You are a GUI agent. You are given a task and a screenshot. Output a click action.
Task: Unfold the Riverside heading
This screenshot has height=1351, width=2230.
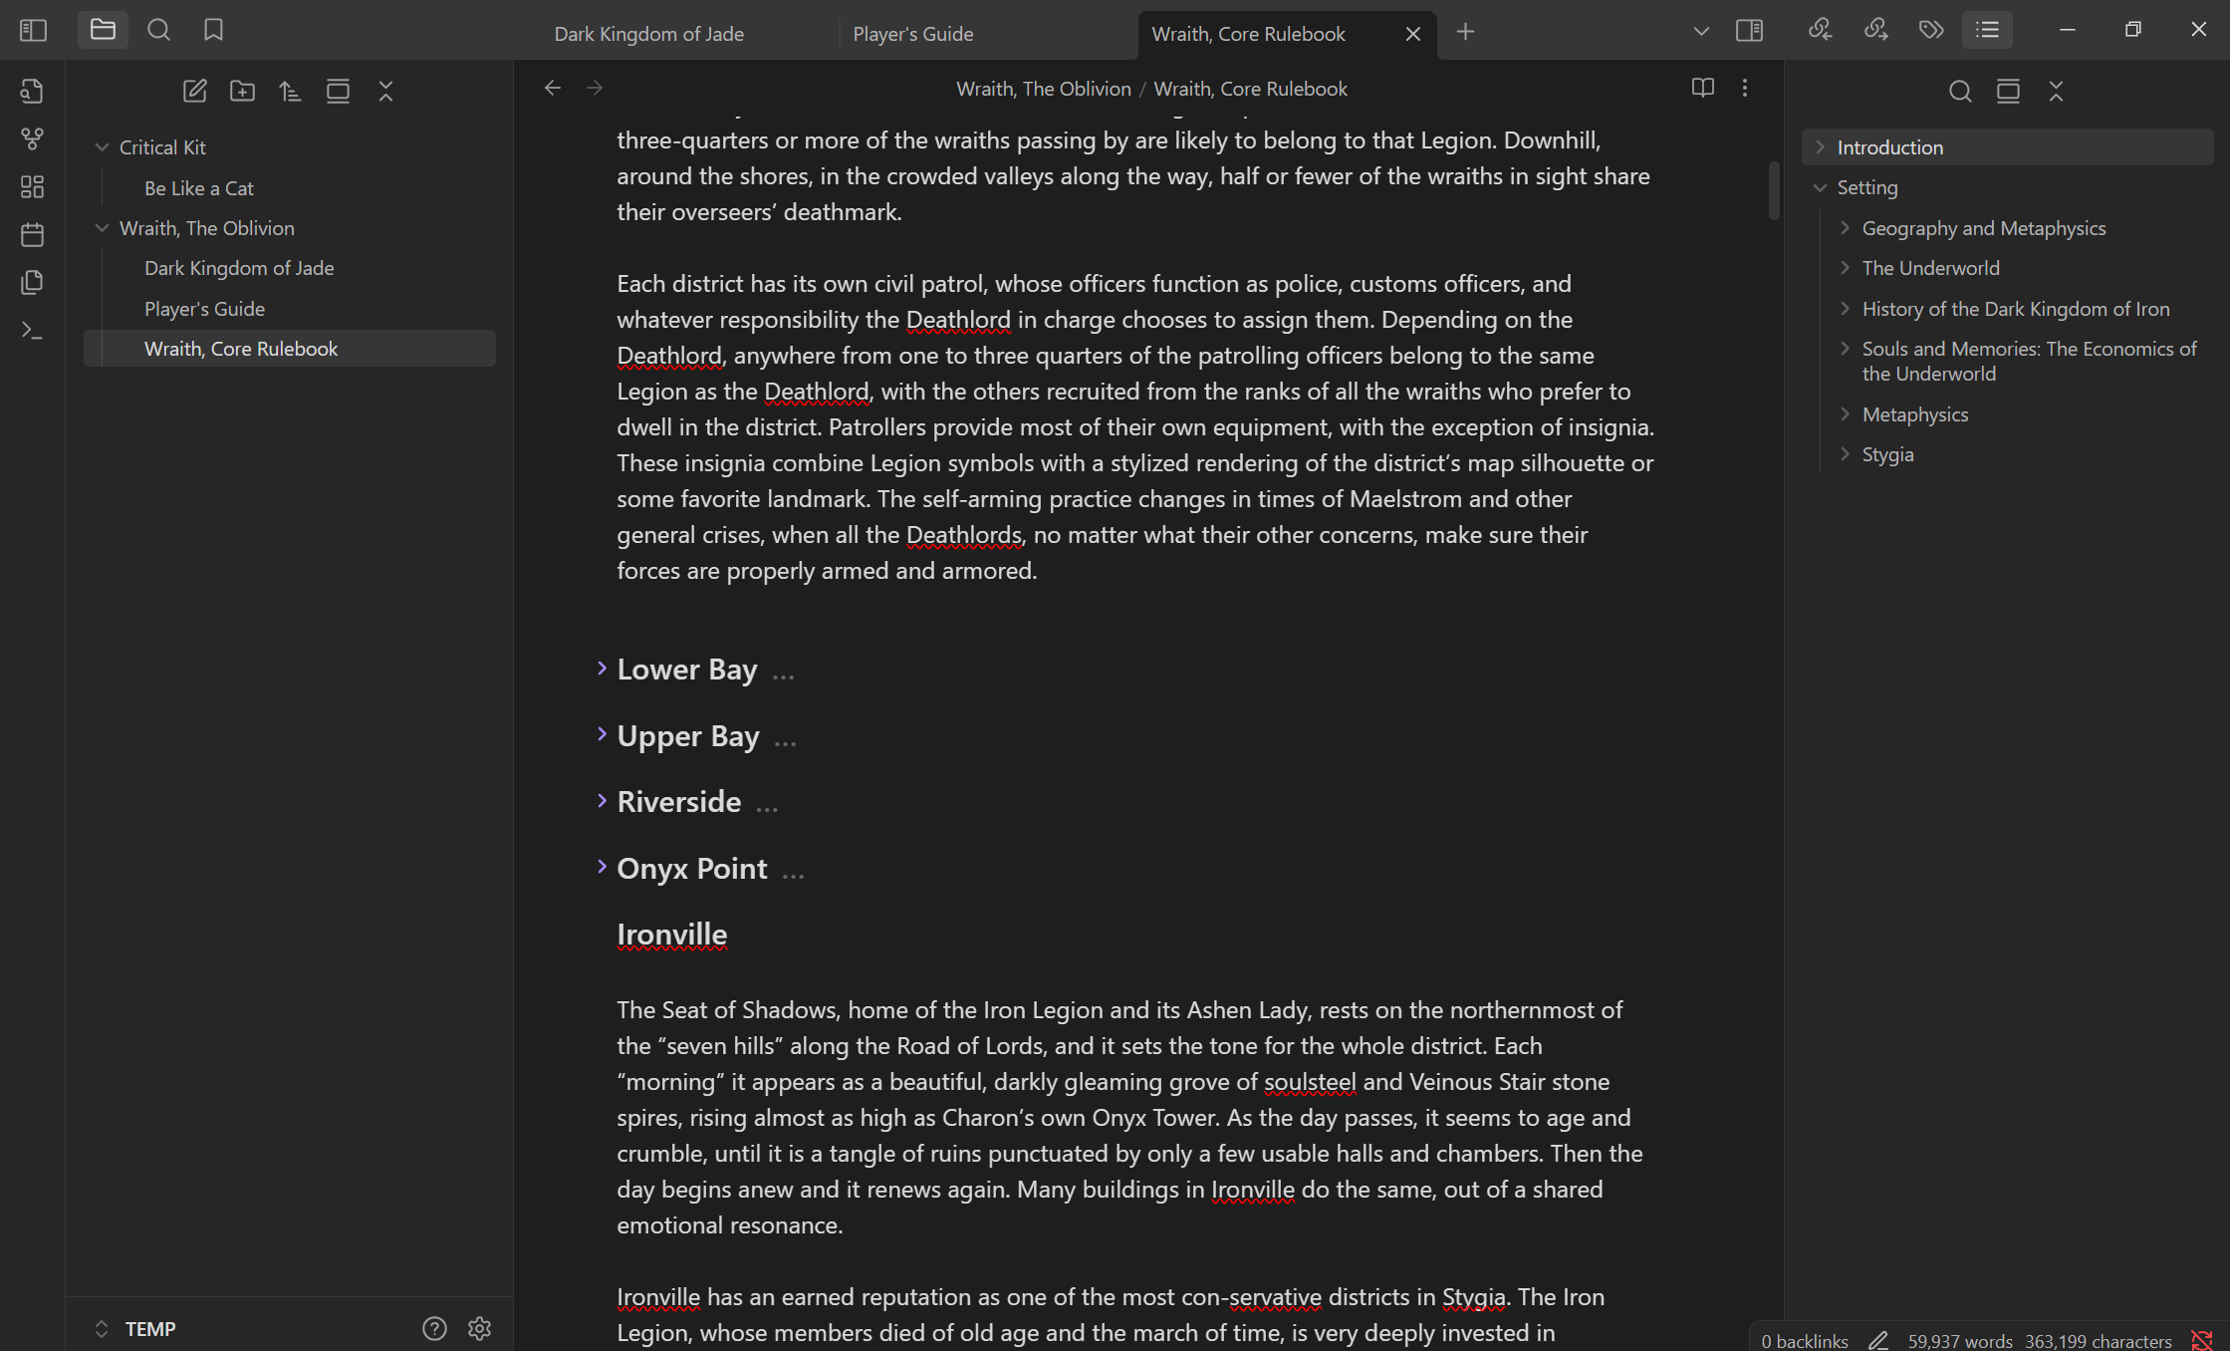[x=602, y=801]
